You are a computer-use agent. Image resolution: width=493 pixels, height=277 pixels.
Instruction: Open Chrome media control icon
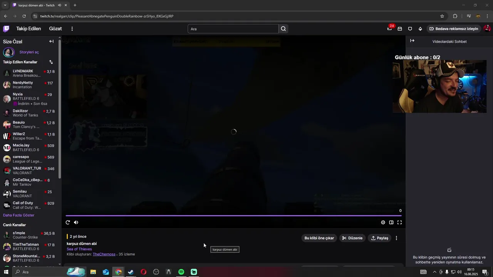[469, 16]
